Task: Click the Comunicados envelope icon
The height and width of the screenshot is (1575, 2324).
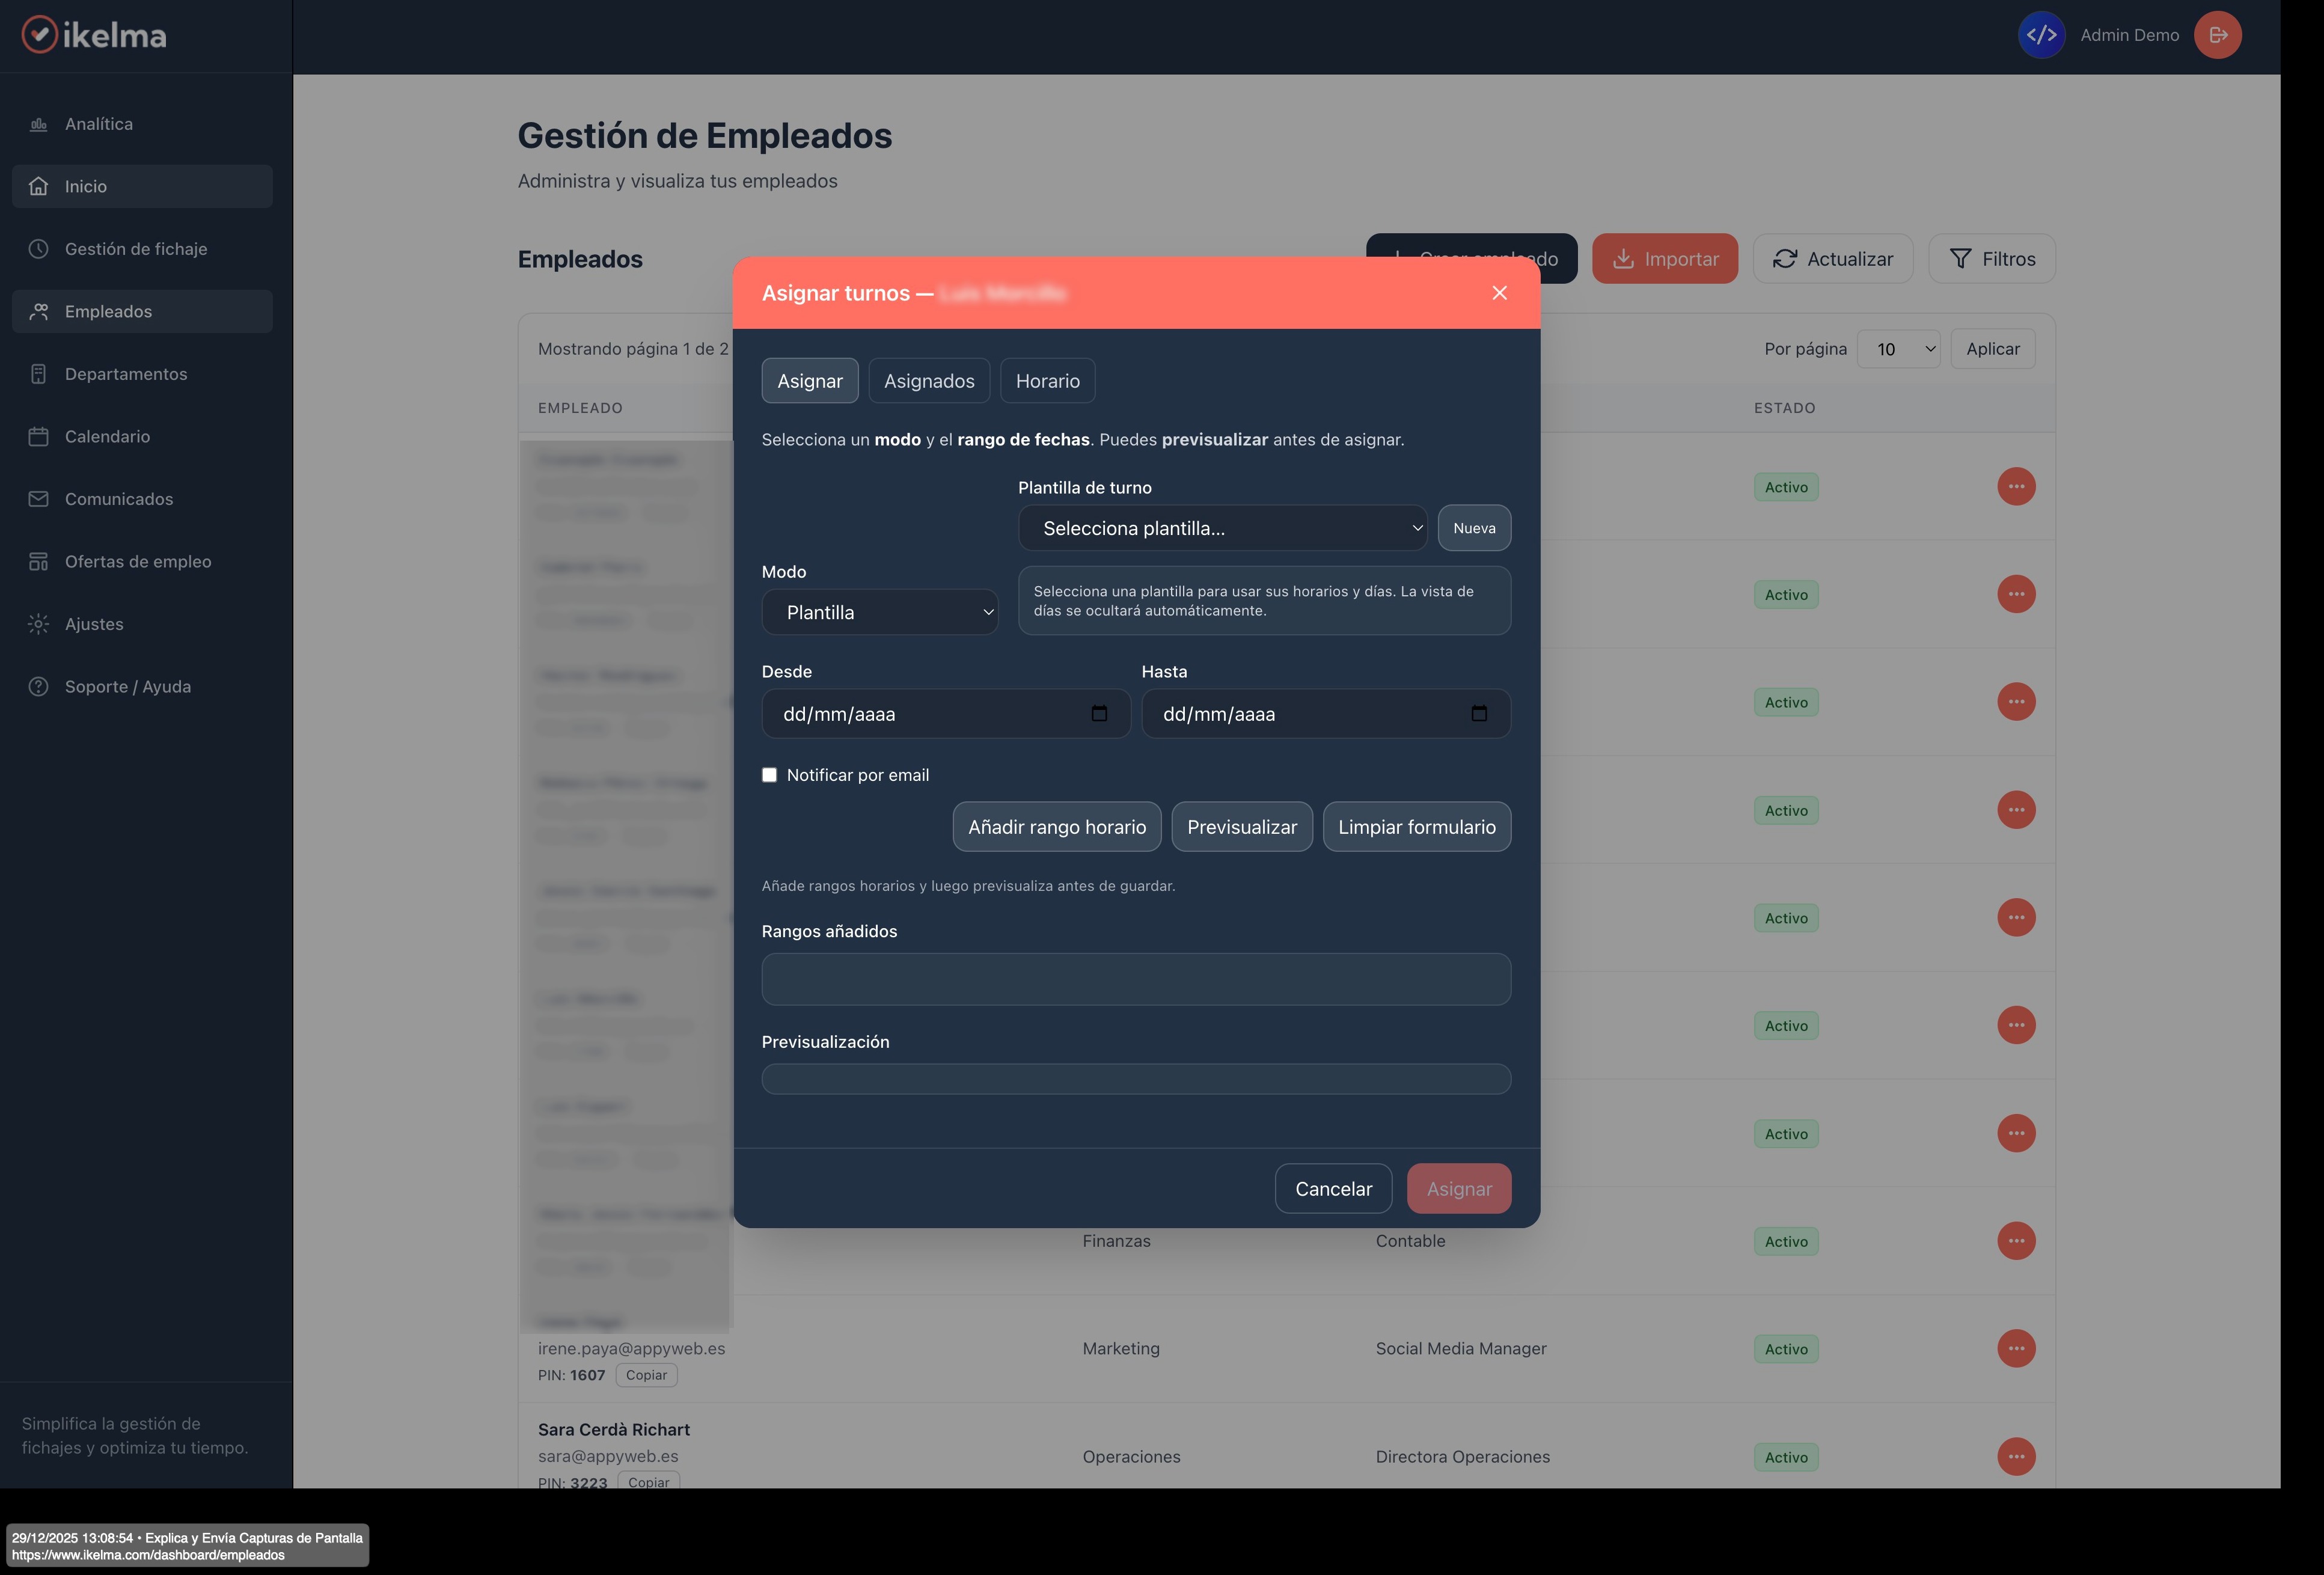Action: [38, 499]
